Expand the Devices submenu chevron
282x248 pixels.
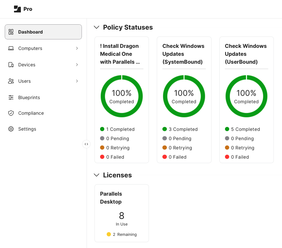click(77, 65)
